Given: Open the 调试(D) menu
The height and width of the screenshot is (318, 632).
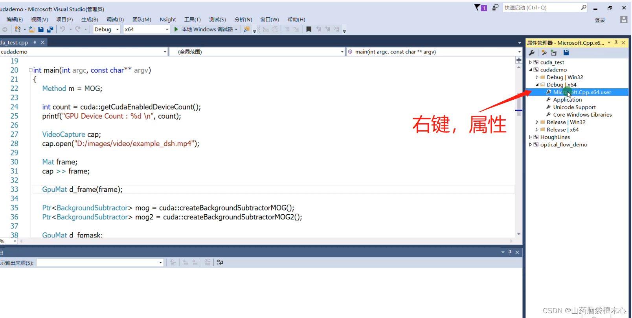Looking at the screenshot, I should point(115,20).
